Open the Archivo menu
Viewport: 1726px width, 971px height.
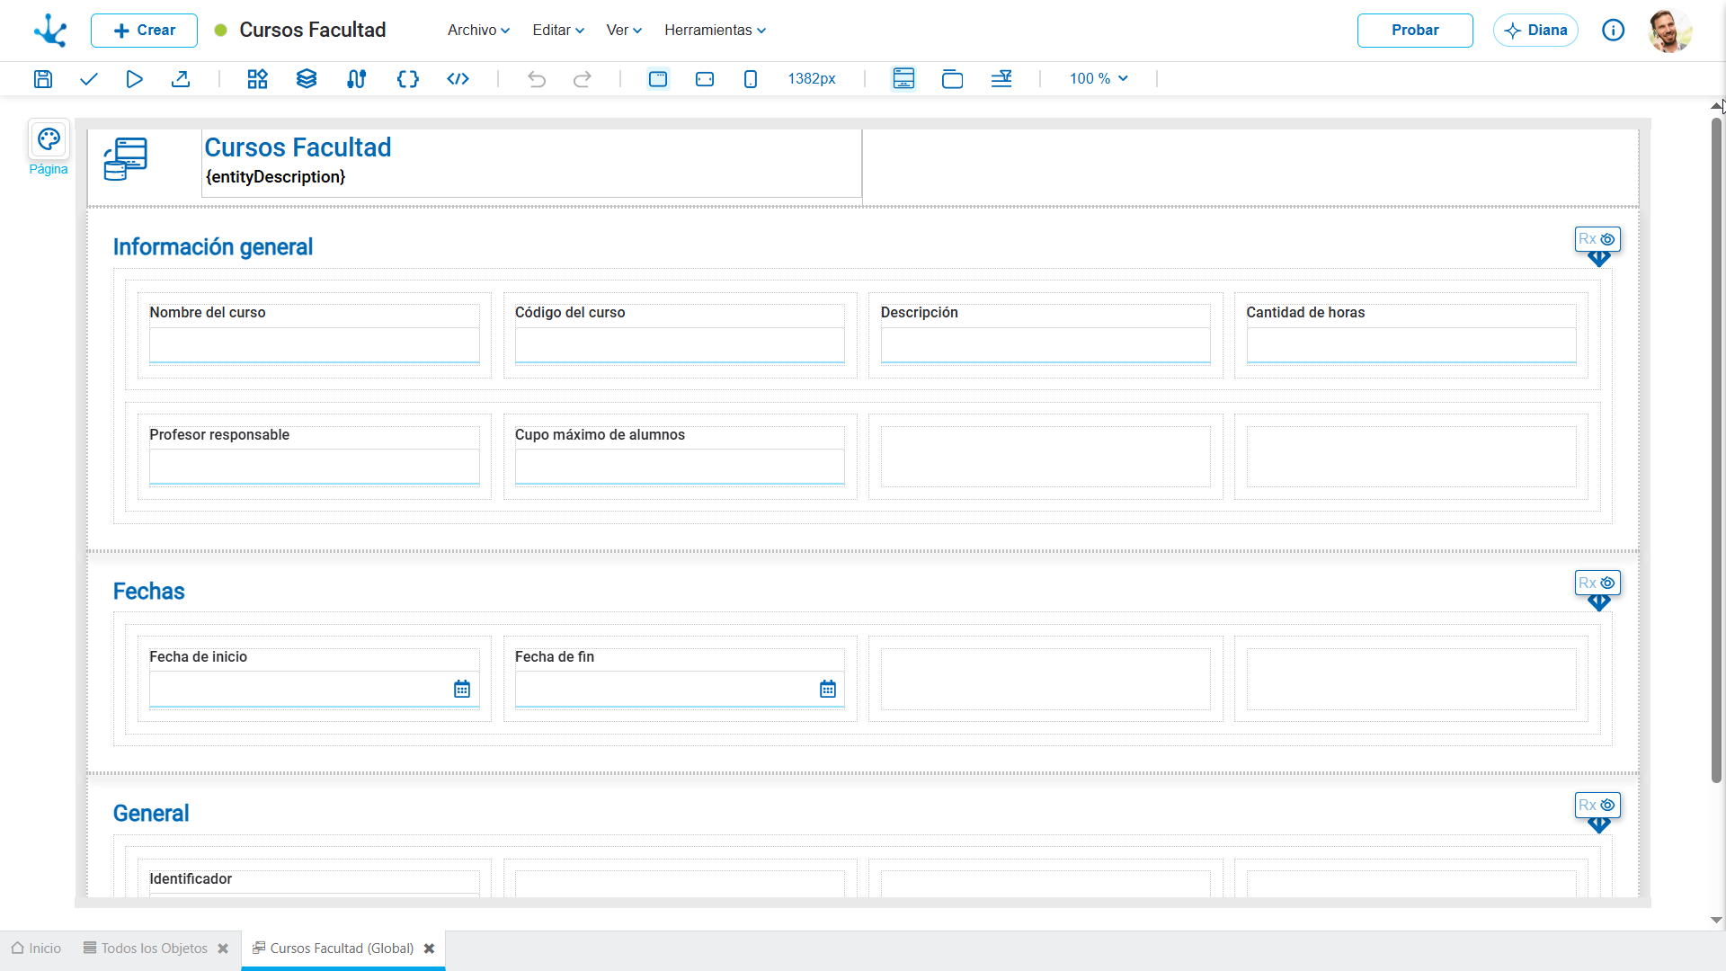[479, 31]
